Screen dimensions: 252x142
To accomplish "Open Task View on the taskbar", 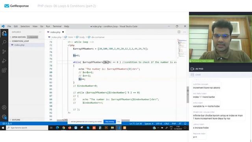I will (x=51, y=128).
